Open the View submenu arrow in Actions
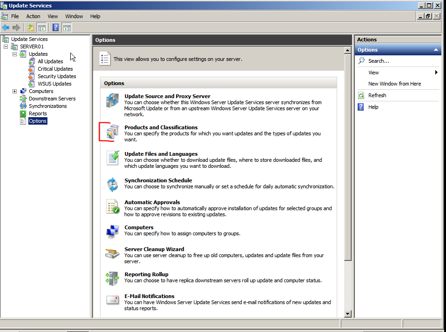446x332 pixels. coord(436,73)
